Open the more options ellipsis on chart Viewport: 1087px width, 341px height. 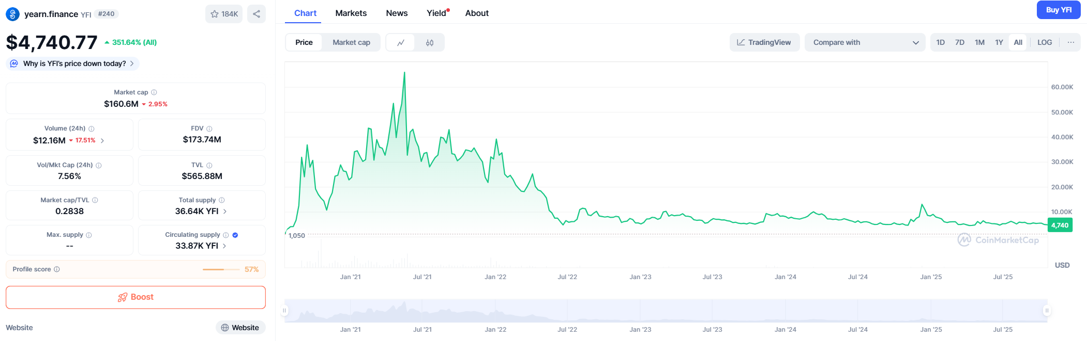[x=1070, y=42]
